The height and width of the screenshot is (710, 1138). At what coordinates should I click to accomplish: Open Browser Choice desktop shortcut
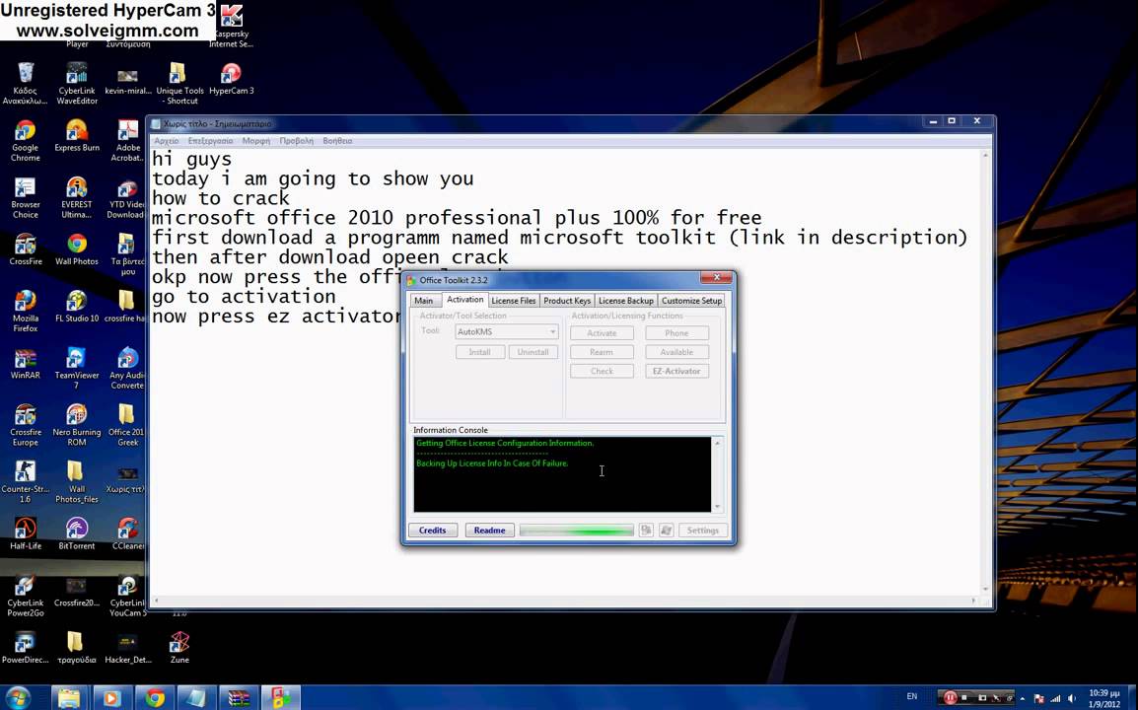[x=26, y=197]
